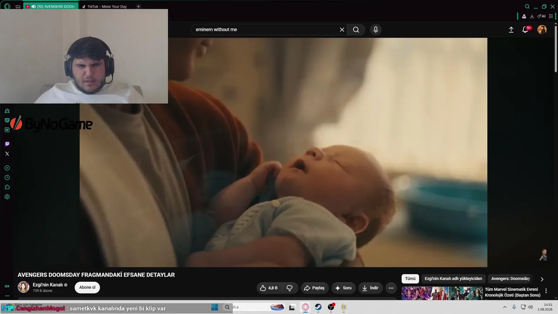Show more filter chips with the arrow
Viewport: 558px width, 314px height.
(x=542, y=279)
